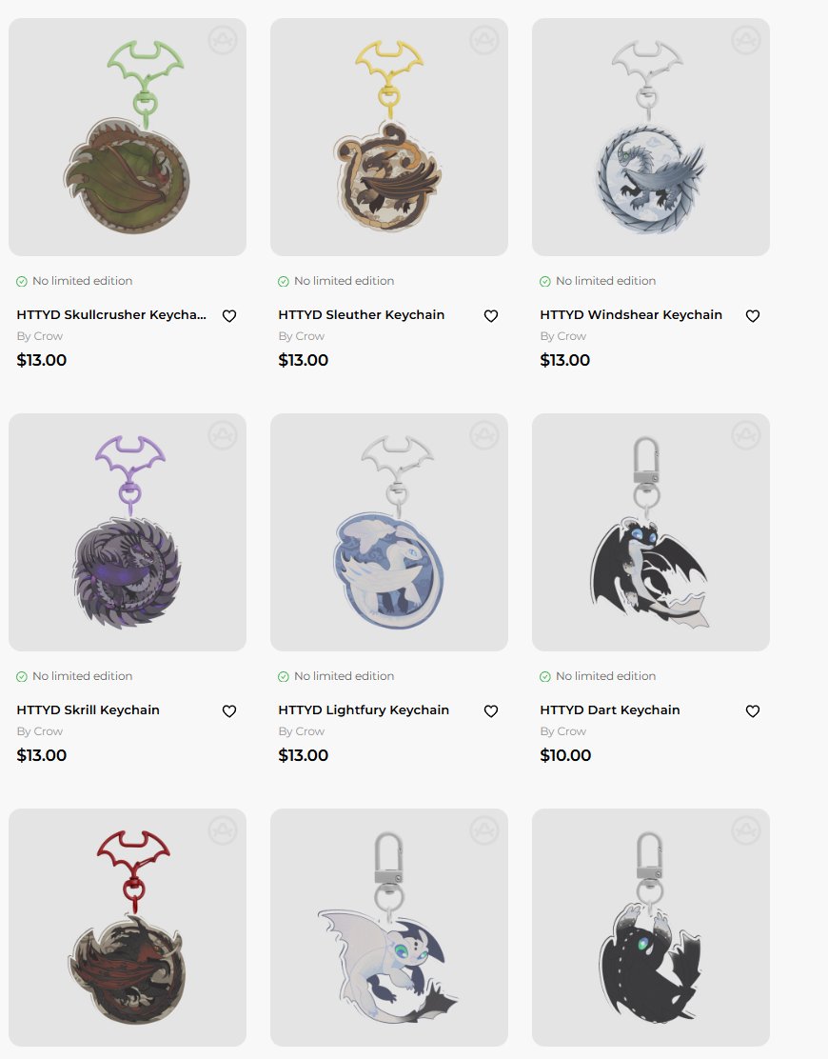Viewport: 828px width, 1059px height.
Task: Click green check icon under Sleuther image
Action: pos(284,281)
